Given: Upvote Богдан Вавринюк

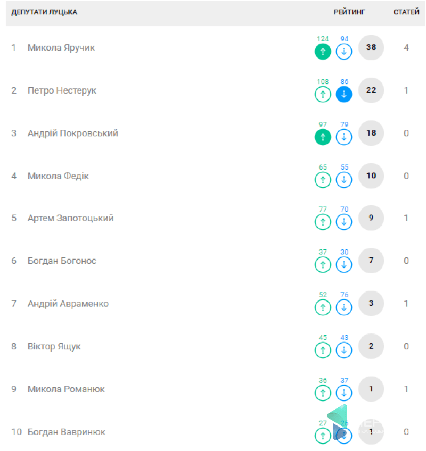Looking at the screenshot, I should pyautogui.click(x=323, y=436).
